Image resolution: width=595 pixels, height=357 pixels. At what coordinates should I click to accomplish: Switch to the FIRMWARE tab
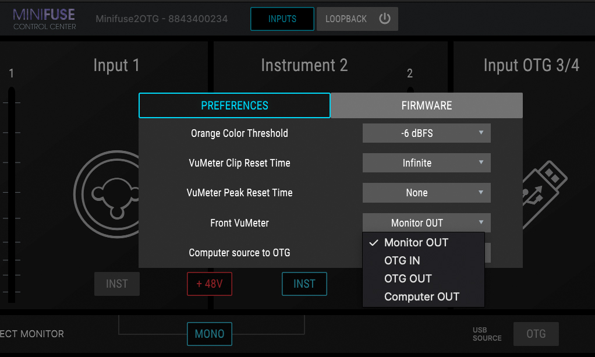coord(426,105)
